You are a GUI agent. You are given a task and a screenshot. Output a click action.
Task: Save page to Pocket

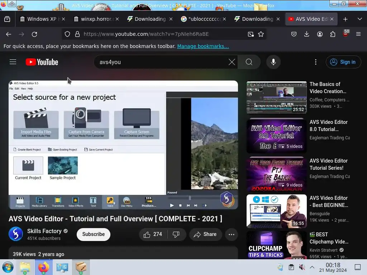point(294,34)
